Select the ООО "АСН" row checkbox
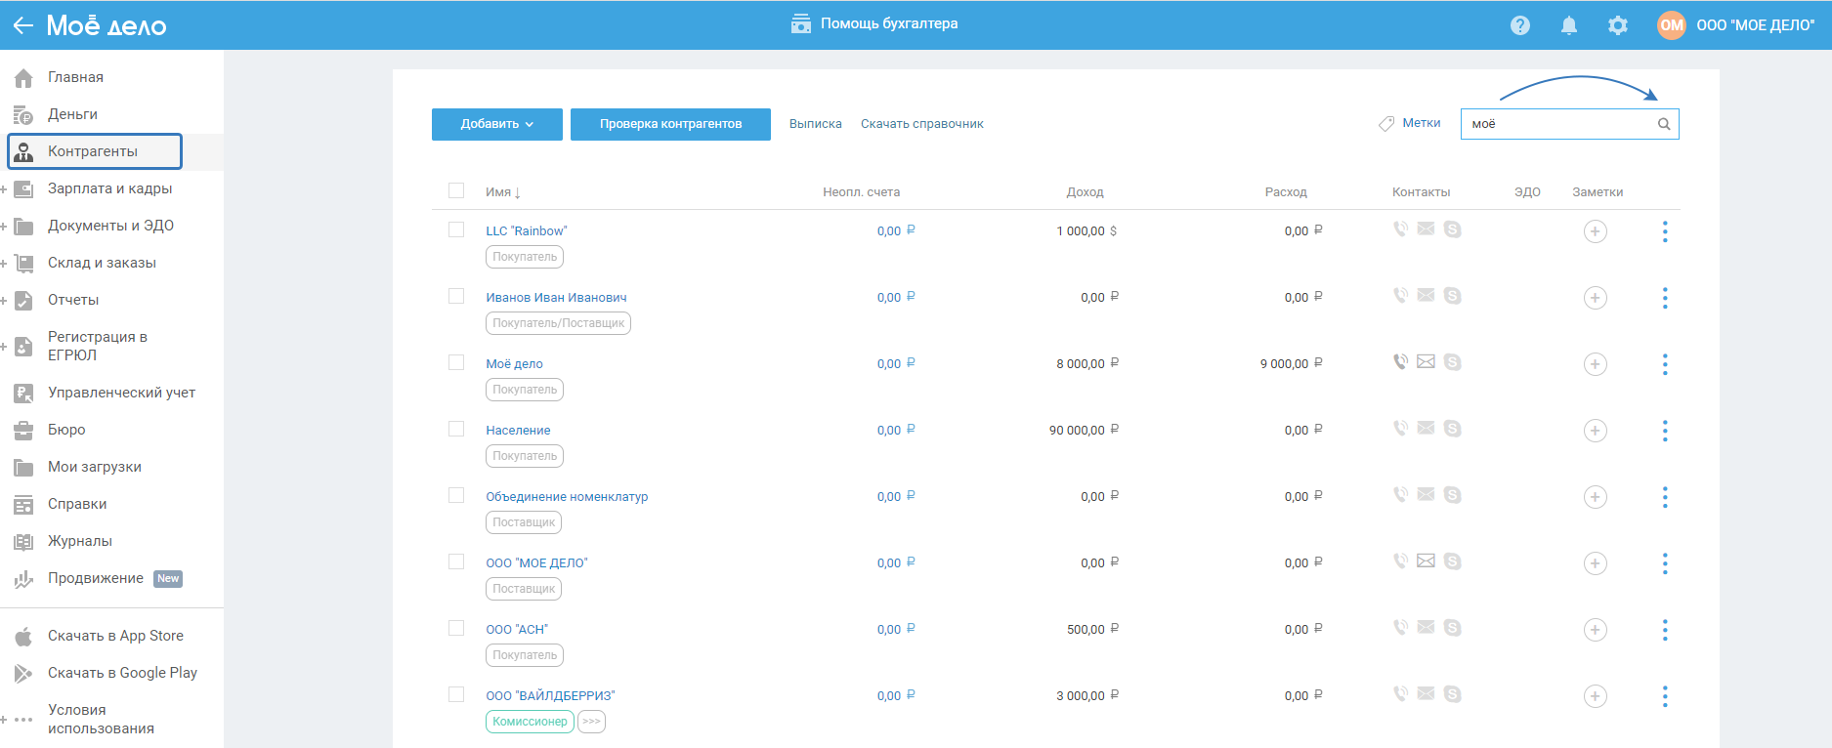The height and width of the screenshot is (748, 1832). 456,628
